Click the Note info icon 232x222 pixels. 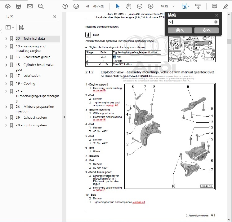[x=88, y=35]
